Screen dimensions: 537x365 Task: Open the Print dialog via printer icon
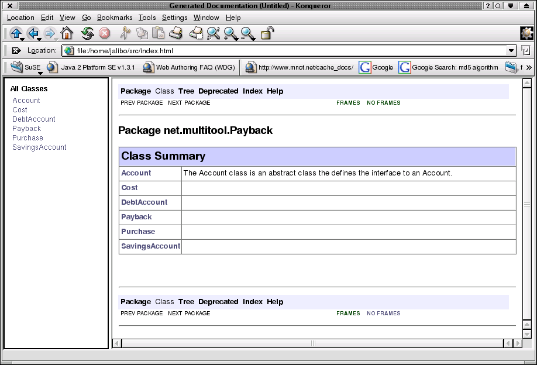176,33
